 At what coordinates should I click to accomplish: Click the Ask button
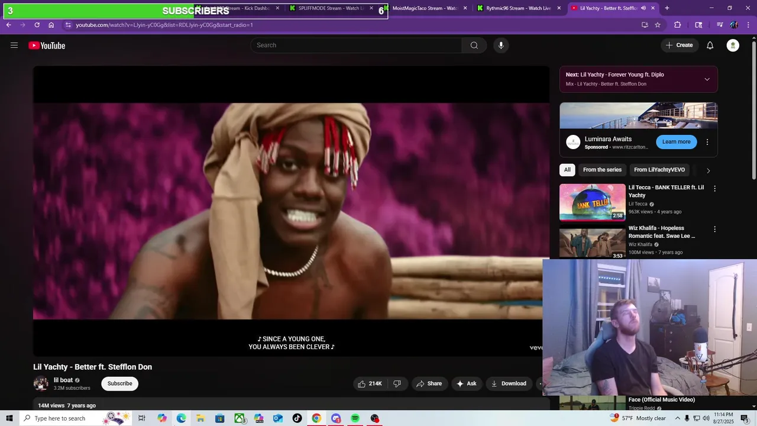click(x=466, y=383)
